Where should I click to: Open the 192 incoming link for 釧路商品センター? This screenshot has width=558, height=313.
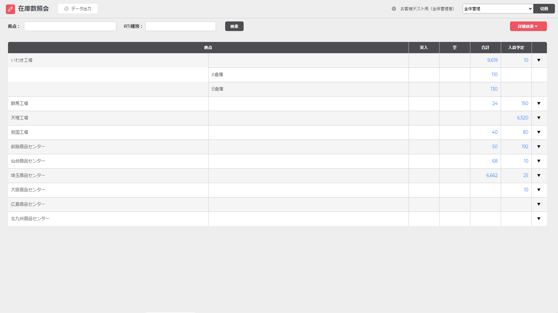tap(525, 147)
